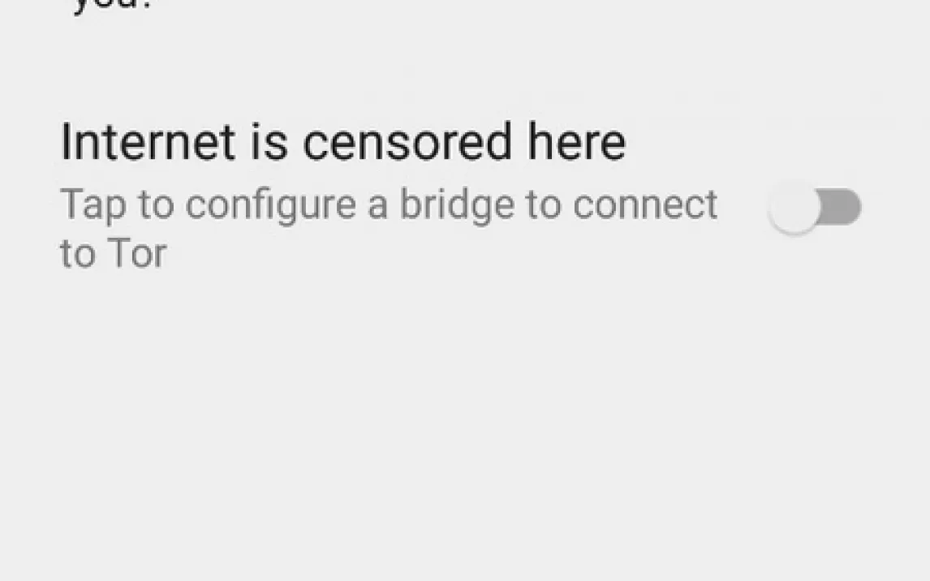Click the word 'censored' in the heading
Screen dimensions: 930x581
407,142
